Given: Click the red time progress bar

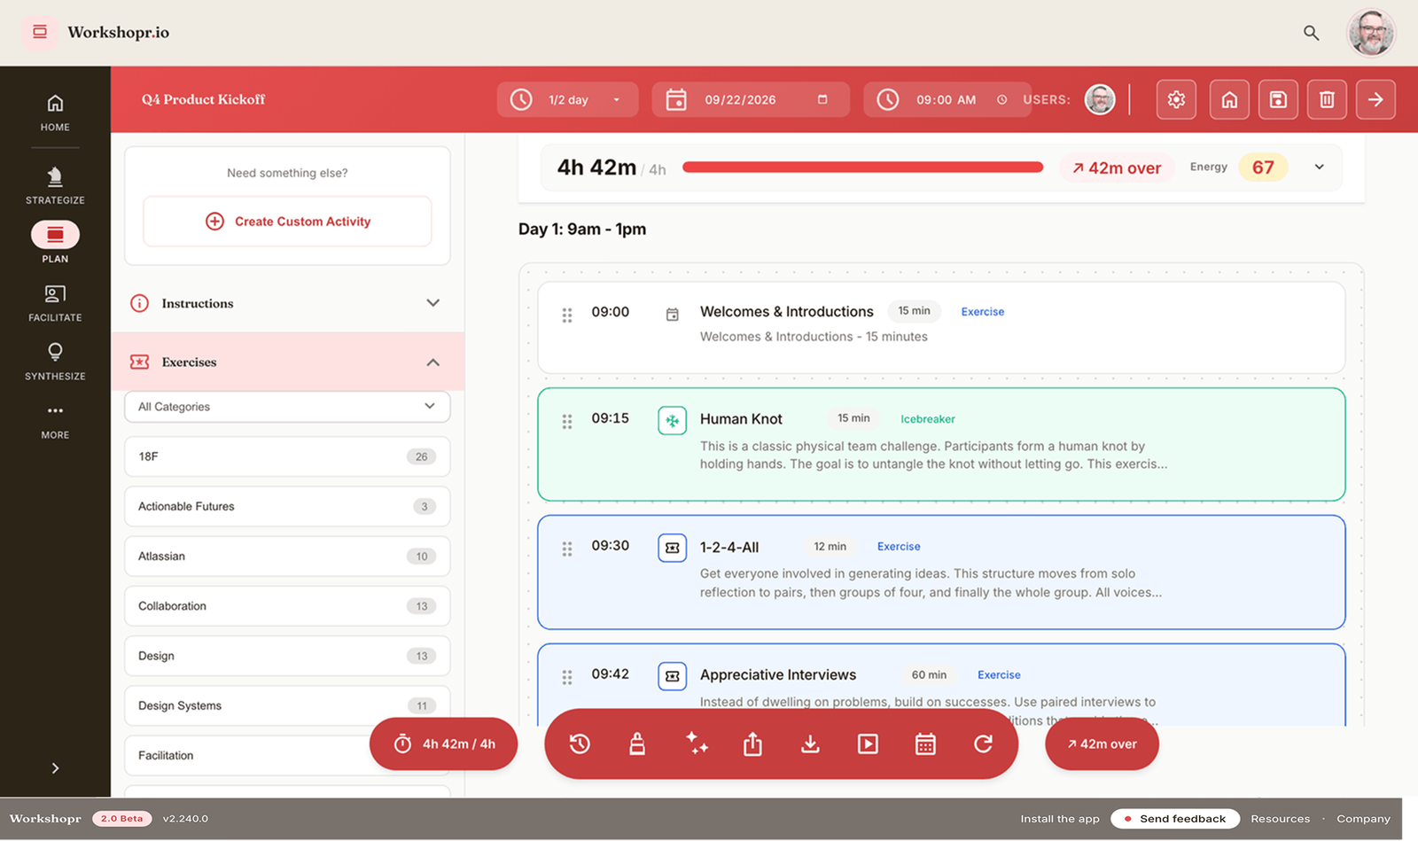Looking at the screenshot, I should (862, 167).
